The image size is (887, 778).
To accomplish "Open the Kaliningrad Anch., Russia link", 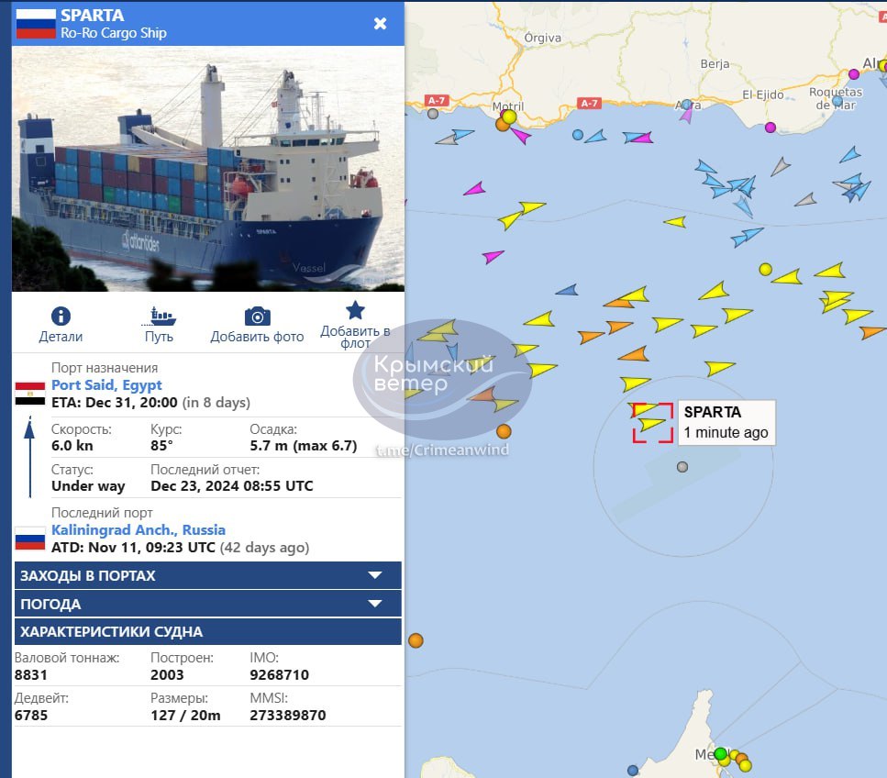I will (138, 529).
